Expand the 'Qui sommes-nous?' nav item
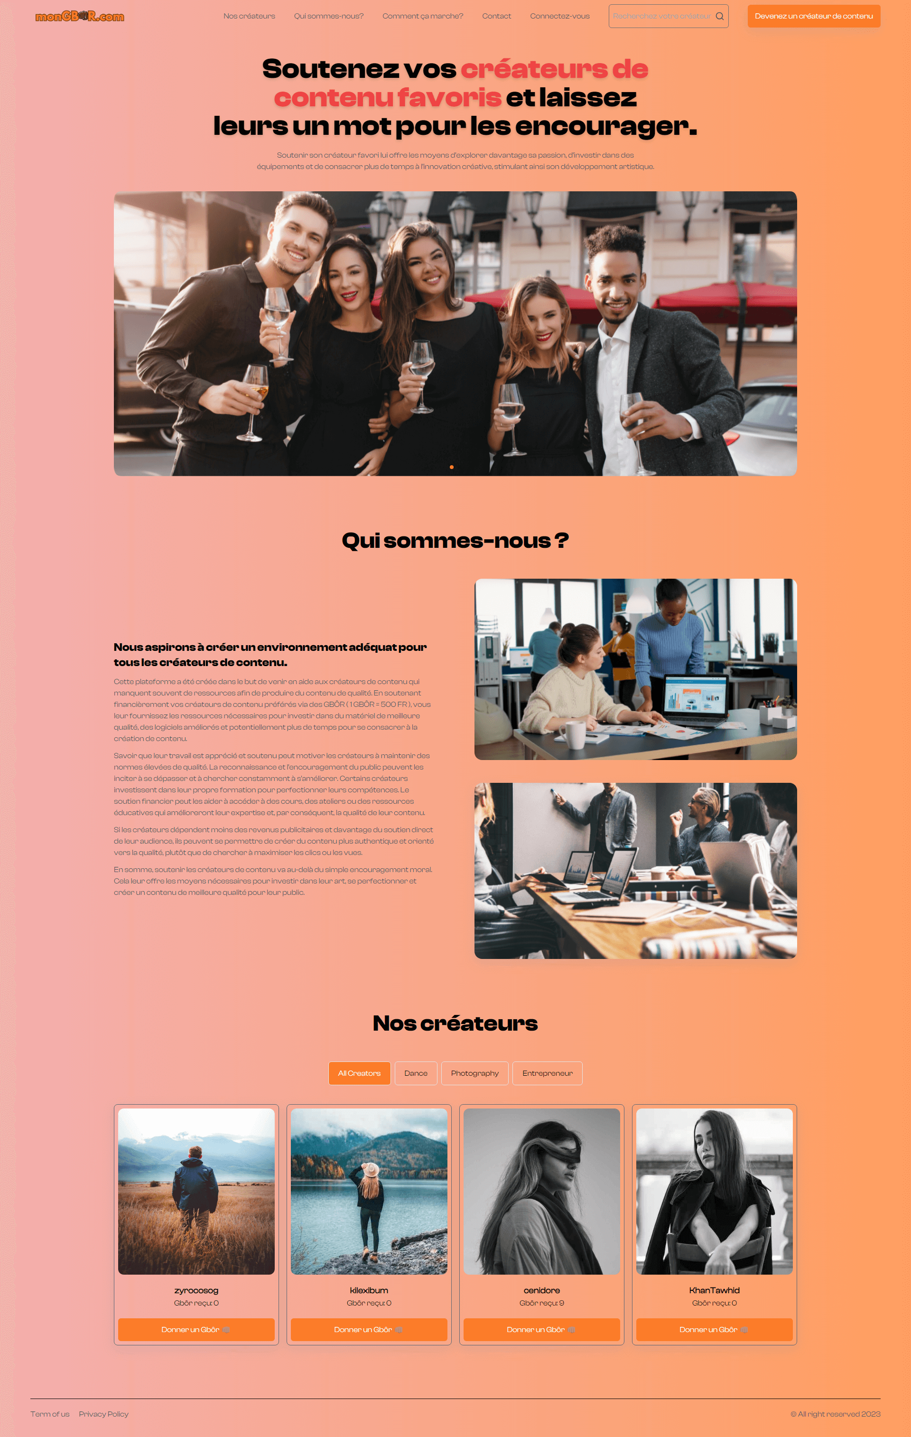 329,16
